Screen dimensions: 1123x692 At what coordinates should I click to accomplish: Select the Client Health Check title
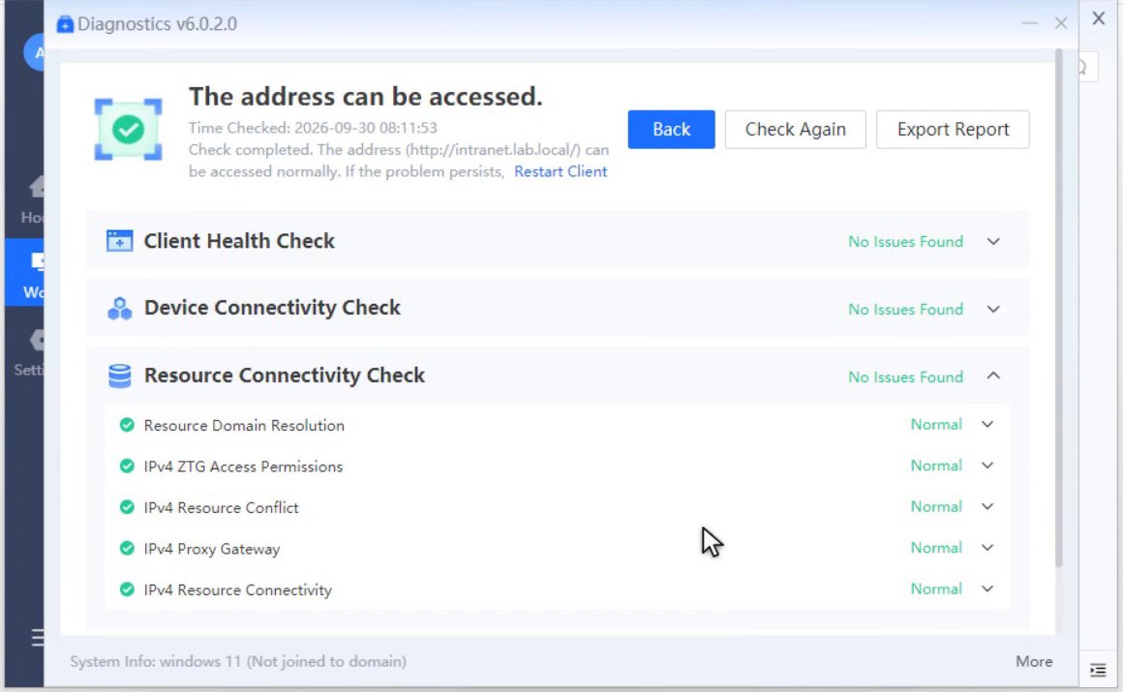239,241
